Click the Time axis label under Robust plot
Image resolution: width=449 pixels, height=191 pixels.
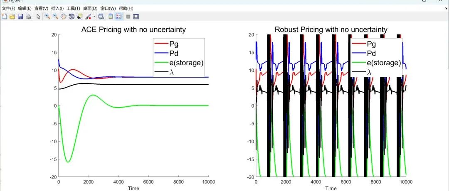pos(331,188)
